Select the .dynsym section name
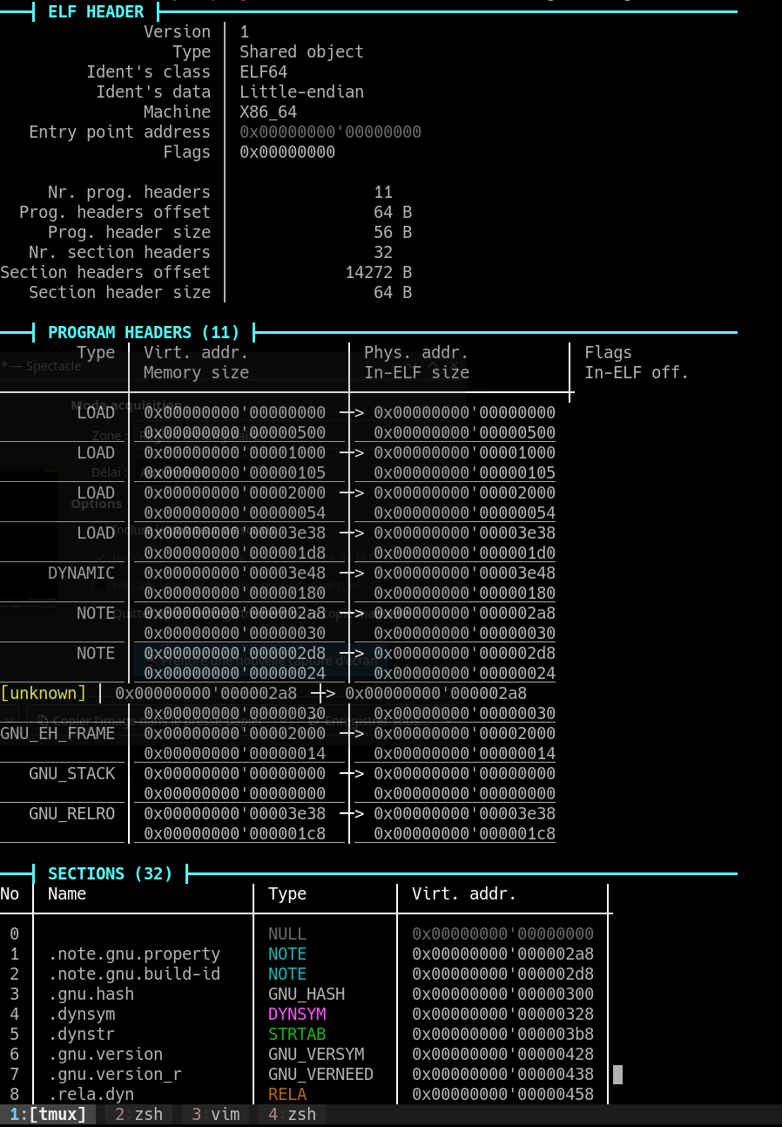Image resolution: width=782 pixels, height=1127 pixels. click(81, 1014)
